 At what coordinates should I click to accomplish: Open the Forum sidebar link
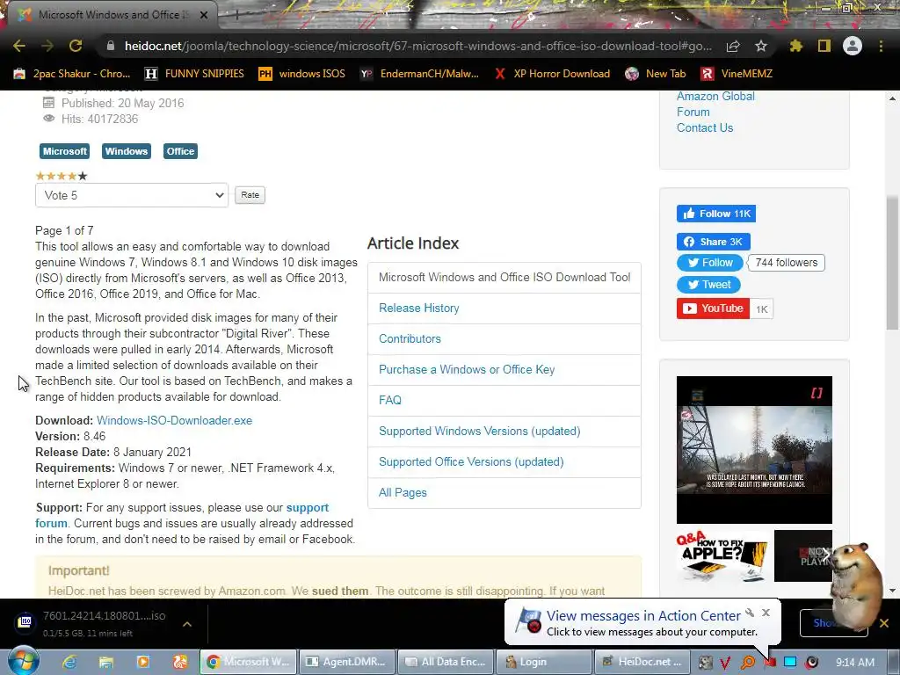[693, 112]
